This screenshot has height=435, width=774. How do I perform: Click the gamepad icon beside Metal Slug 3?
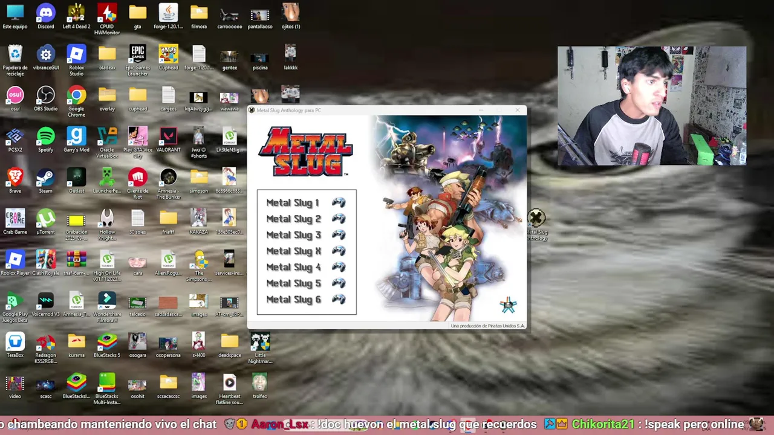(x=339, y=234)
